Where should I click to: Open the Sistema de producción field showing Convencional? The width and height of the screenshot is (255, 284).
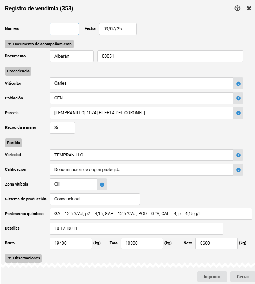(x=95, y=199)
